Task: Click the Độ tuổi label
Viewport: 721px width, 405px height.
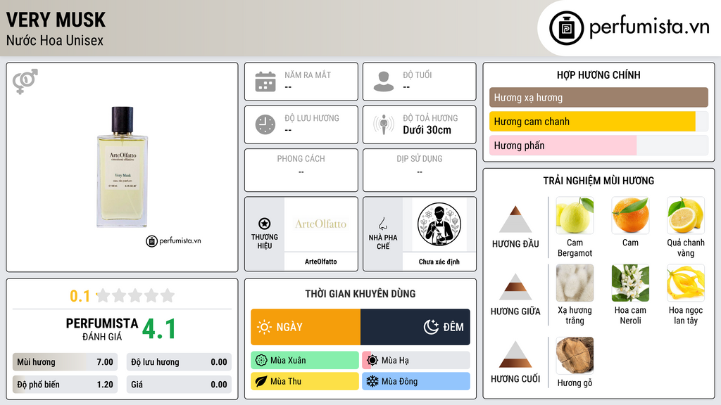Action: [417, 75]
